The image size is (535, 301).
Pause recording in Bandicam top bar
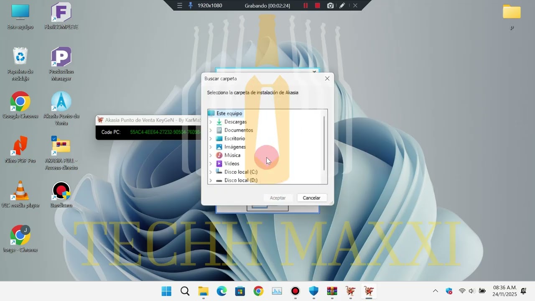point(306,5)
